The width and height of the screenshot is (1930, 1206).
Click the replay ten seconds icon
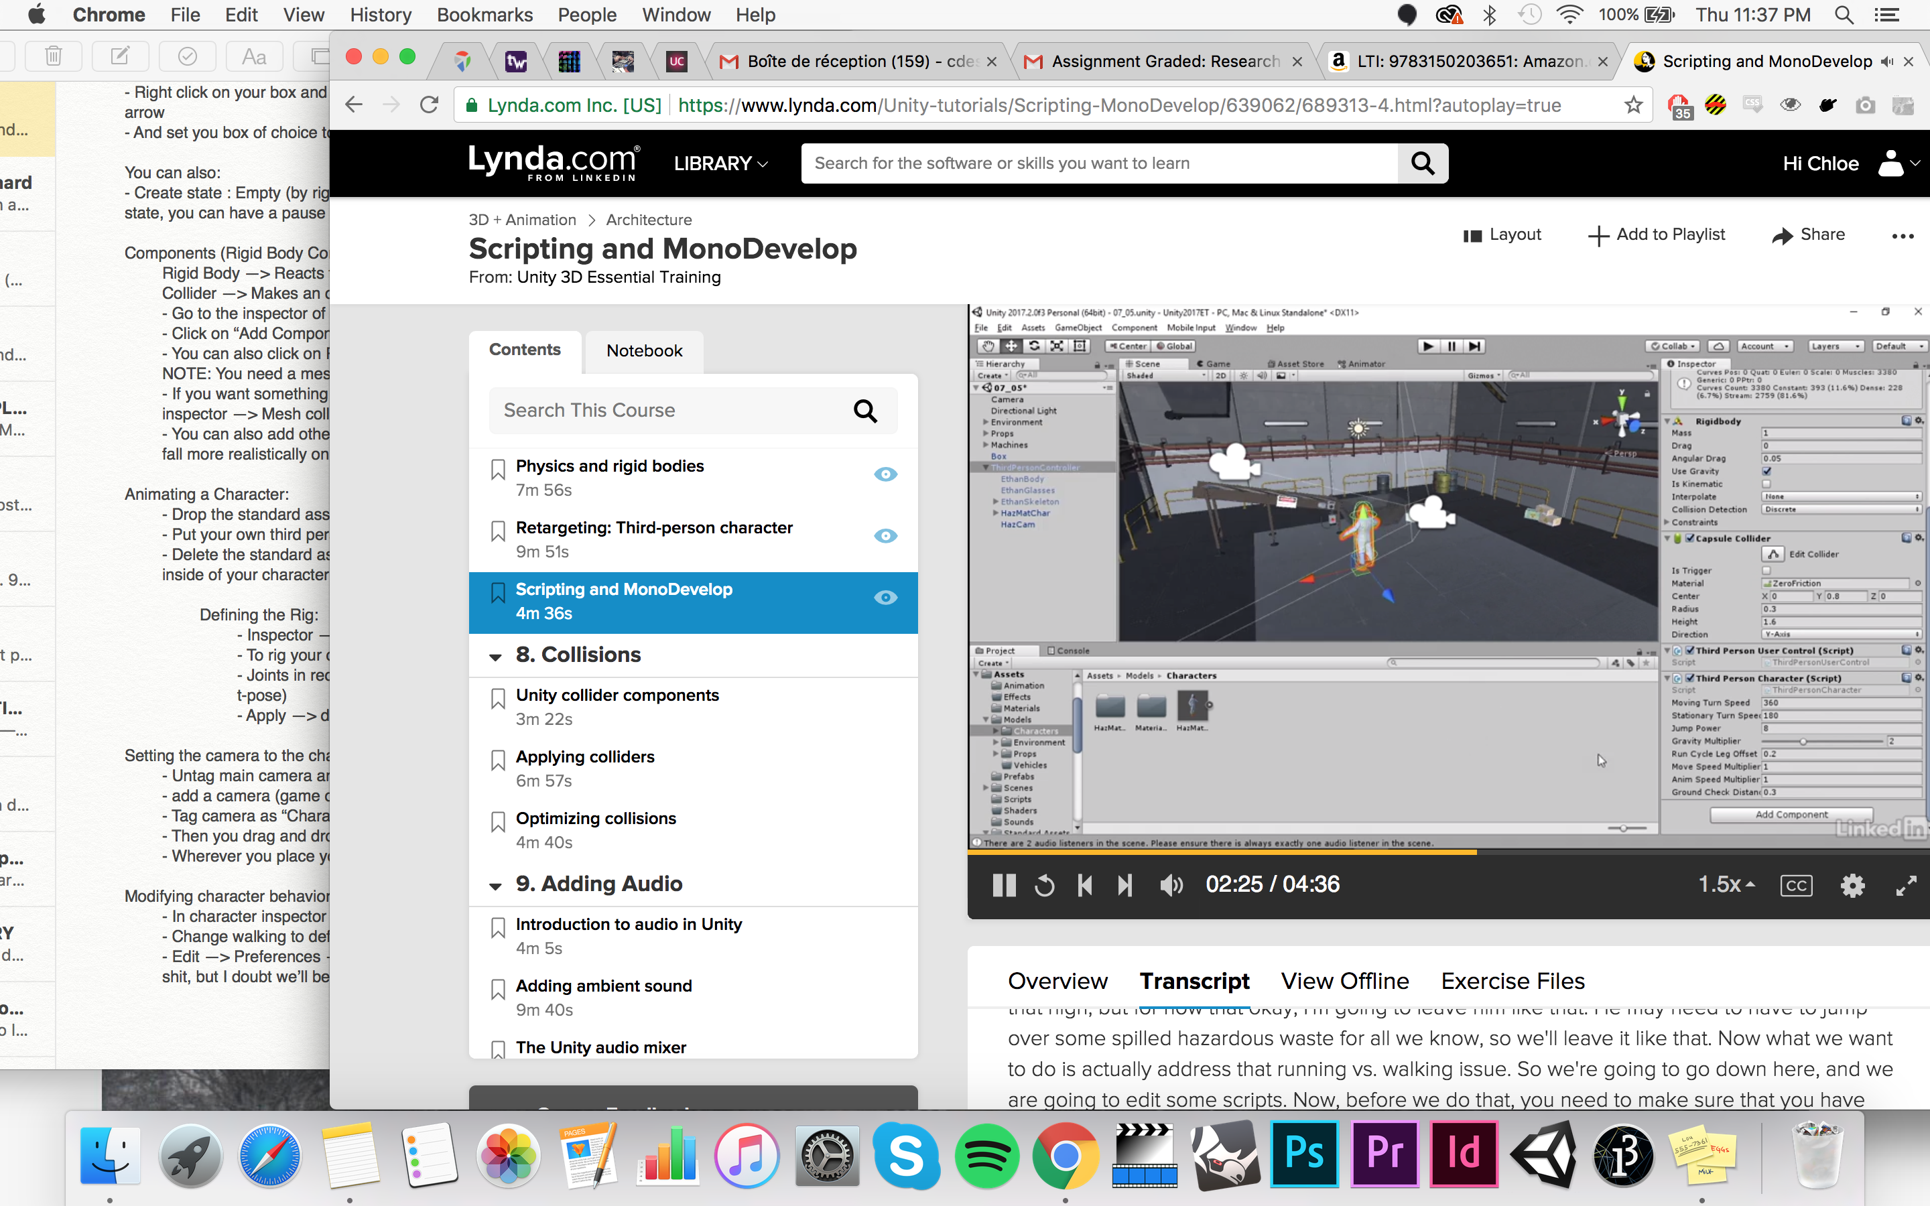tap(1044, 884)
